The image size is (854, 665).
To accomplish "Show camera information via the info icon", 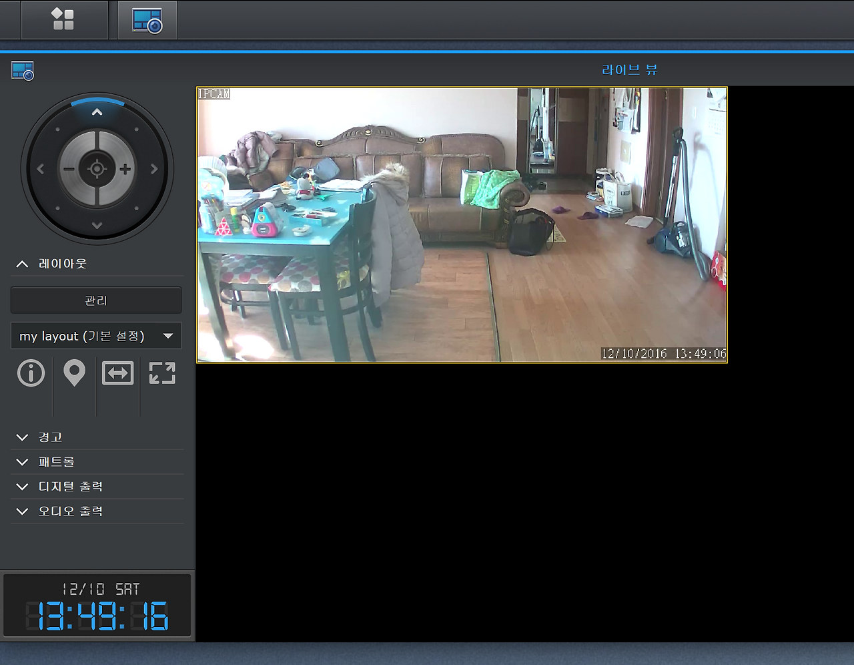I will pos(31,373).
